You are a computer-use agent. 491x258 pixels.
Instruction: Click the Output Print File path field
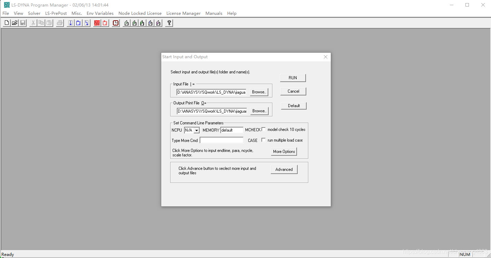212,111
